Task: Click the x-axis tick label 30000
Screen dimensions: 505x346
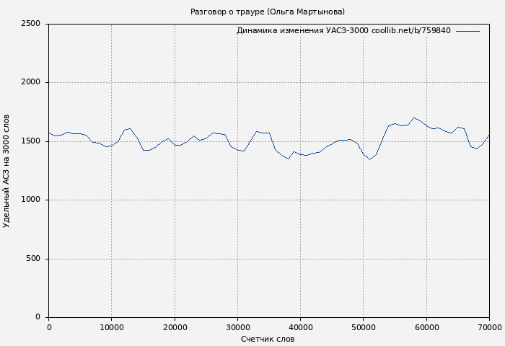Action: pyautogui.click(x=237, y=327)
